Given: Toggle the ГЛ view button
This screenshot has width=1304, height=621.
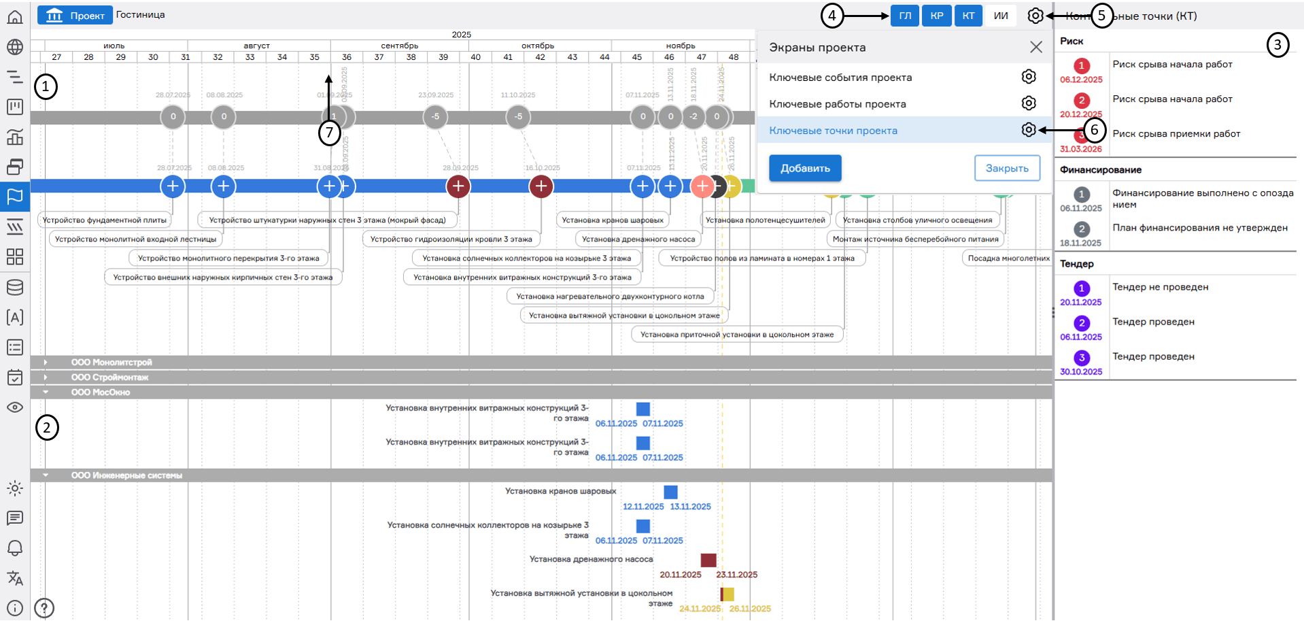Looking at the screenshot, I should coord(905,16).
